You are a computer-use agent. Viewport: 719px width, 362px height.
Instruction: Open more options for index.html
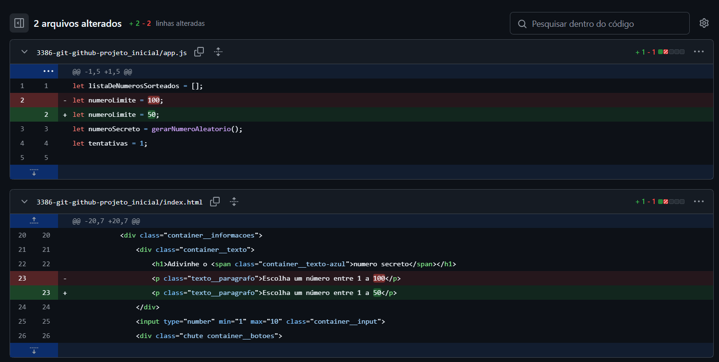[x=698, y=202]
